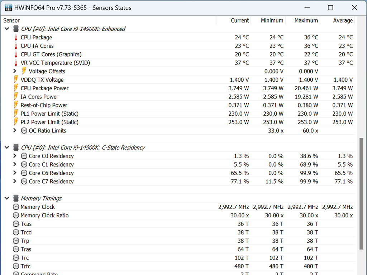Click the chip icon beside Memory Timings header
This screenshot has width=367, height=275.
(16, 198)
